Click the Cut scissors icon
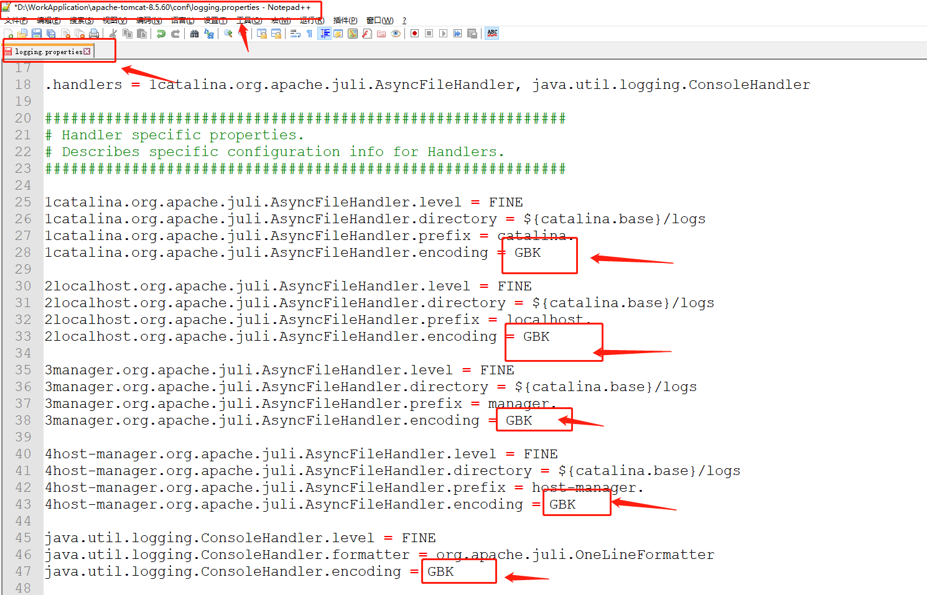 (113, 34)
